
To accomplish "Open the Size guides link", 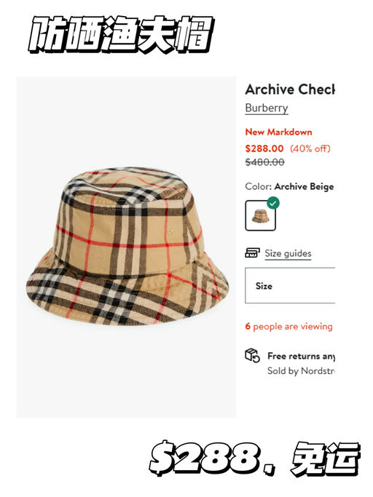I will click(288, 253).
